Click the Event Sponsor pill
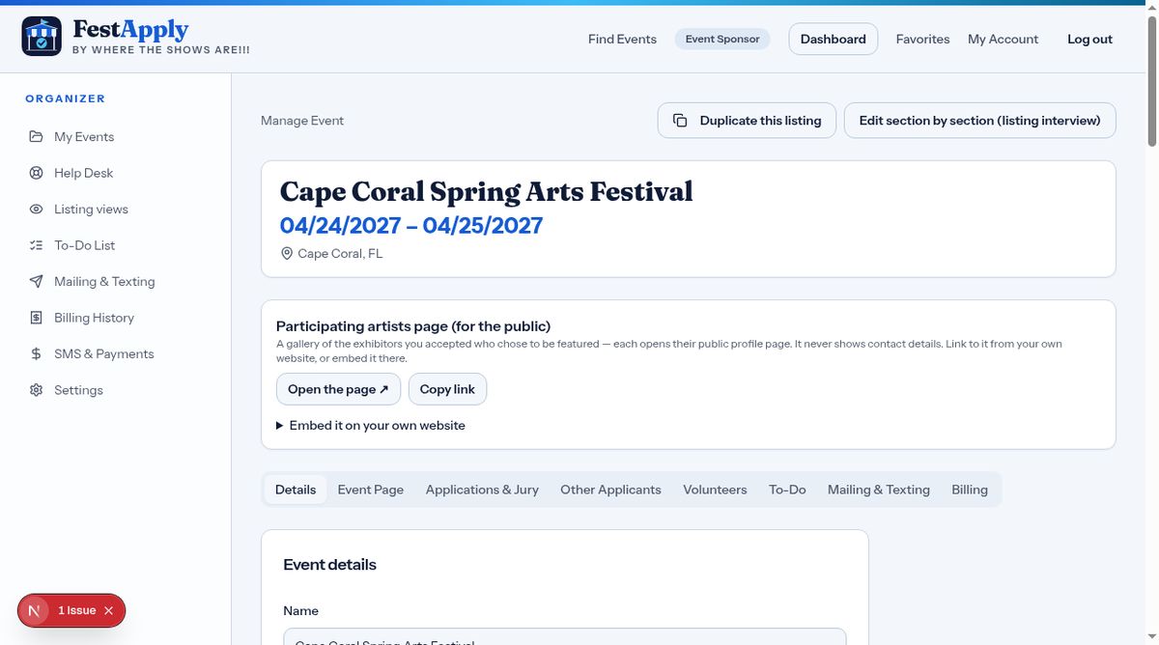This screenshot has height=645, width=1159. pos(722,39)
